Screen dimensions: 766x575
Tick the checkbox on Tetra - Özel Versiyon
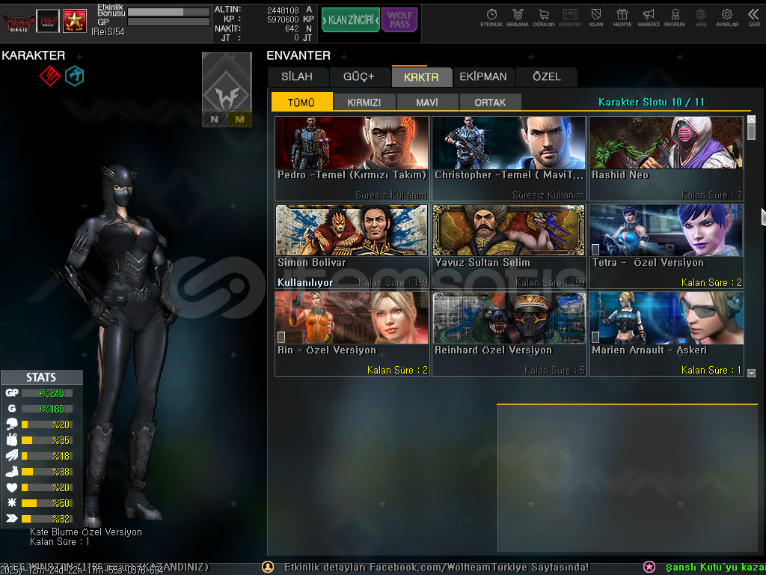pyautogui.click(x=595, y=249)
